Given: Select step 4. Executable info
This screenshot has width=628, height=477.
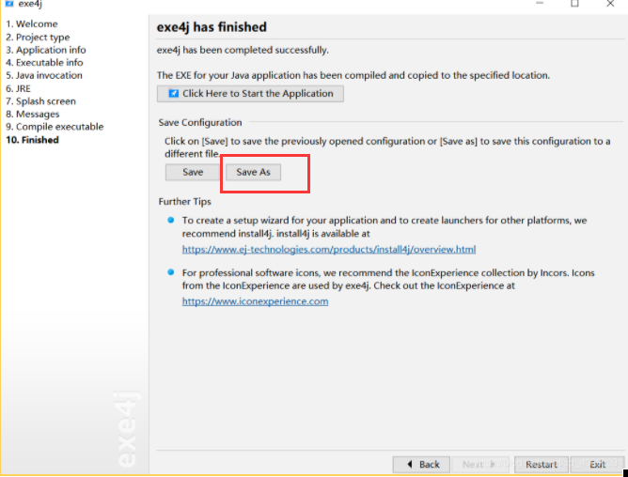Looking at the screenshot, I should 44,63.
